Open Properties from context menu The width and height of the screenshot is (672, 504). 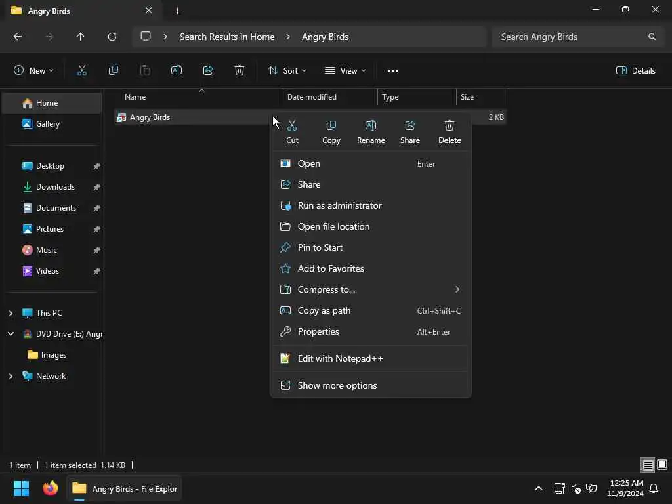tap(371, 331)
